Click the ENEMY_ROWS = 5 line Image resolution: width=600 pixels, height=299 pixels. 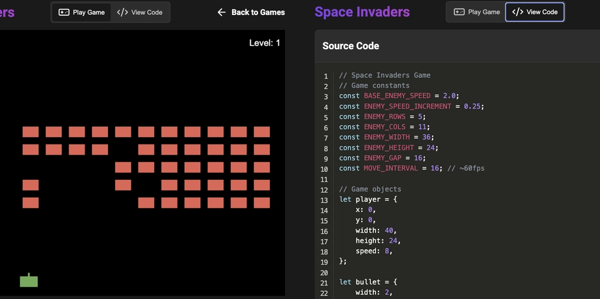[382, 117]
